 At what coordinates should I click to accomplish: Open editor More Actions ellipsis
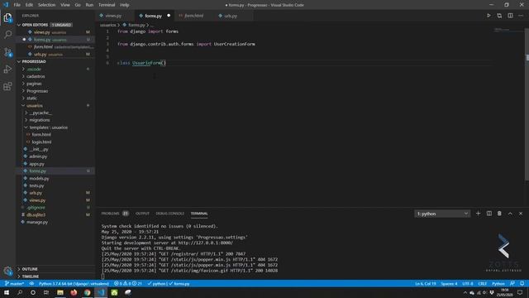pos(521,16)
